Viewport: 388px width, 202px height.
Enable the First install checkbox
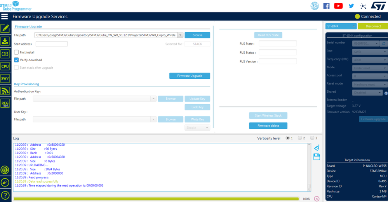click(16, 52)
